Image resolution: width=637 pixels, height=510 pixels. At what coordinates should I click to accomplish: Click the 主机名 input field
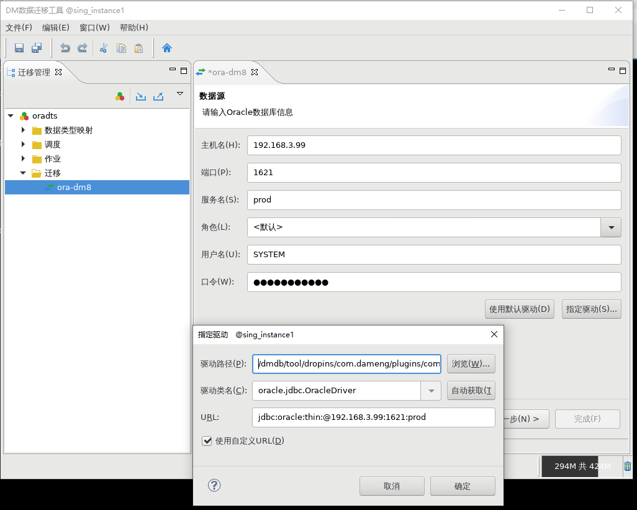point(434,145)
